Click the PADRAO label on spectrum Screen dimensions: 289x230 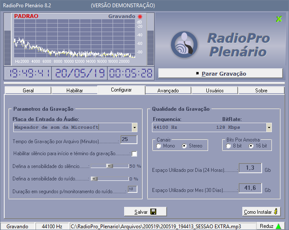pyautogui.click(x=26, y=16)
